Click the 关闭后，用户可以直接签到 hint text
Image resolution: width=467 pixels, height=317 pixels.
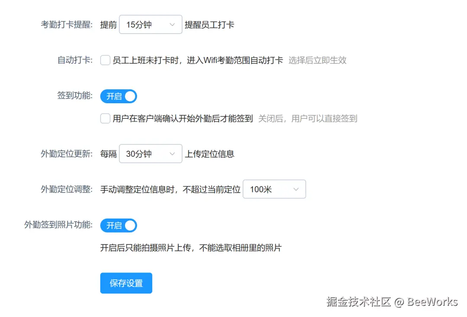[x=308, y=118]
